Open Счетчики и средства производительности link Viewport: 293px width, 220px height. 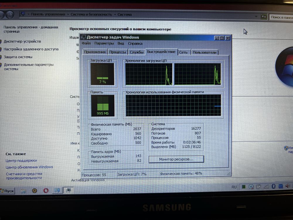pos(24,176)
